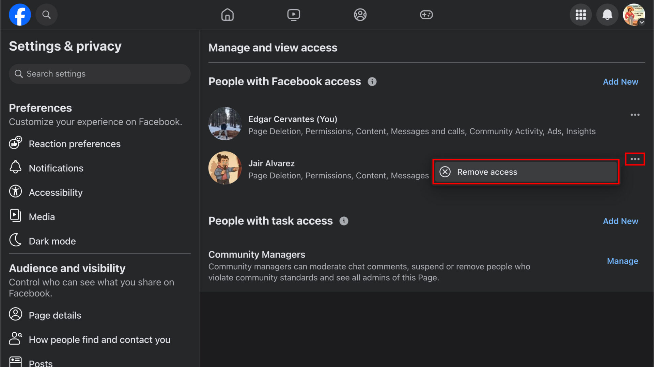Click Add New beside People with Facebook access
Image resolution: width=654 pixels, height=367 pixels.
620,82
